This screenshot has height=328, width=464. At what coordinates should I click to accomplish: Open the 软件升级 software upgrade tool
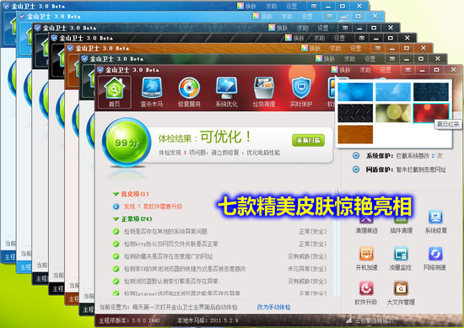[366, 293]
